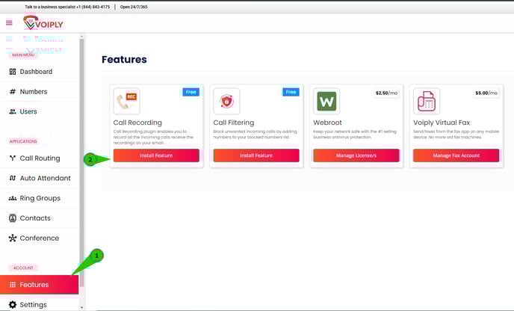
Task: Click Manage Fax Account button
Action: [456, 155]
